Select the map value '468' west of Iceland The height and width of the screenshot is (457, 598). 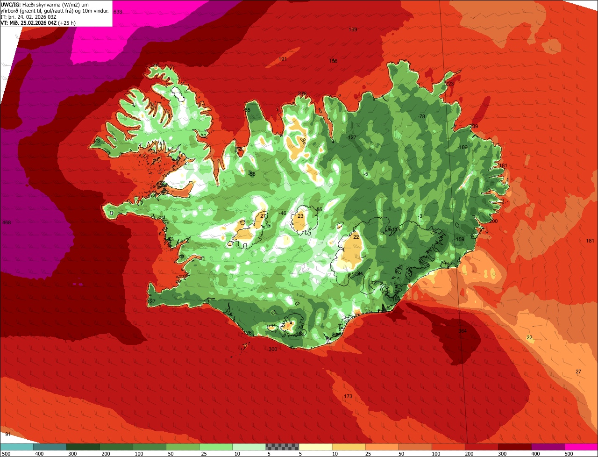(x=7, y=222)
